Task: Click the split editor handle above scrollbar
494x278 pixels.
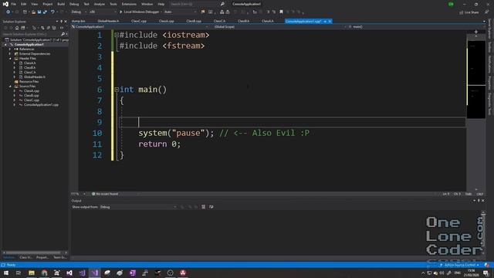Action: pyautogui.click(x=476, y=32)
